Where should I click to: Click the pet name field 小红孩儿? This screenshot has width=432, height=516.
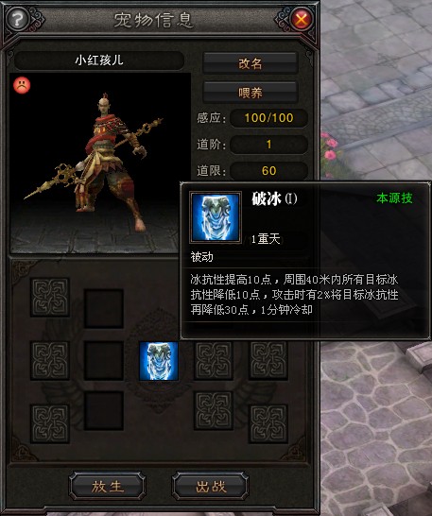point(98,60)
